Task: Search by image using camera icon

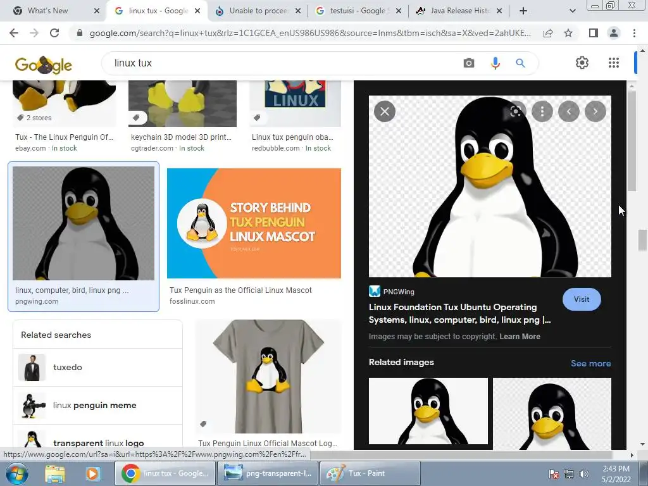Action: point(469,63)
